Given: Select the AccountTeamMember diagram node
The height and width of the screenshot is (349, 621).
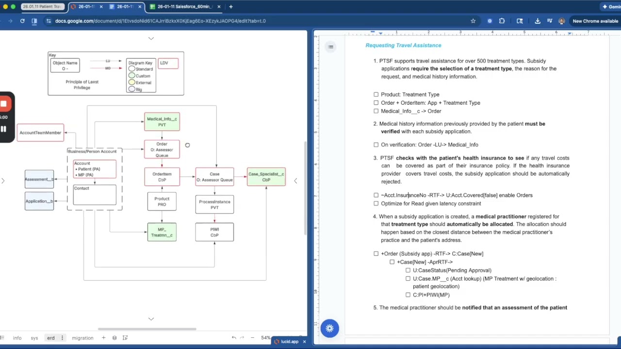Looking at the screenshot, I should pos(40,133).
